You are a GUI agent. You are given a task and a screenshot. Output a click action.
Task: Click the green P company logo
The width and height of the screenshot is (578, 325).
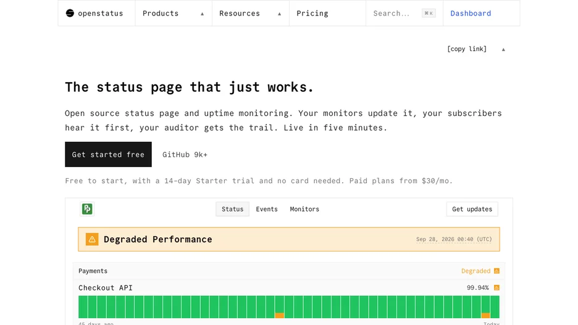[87, 209]
